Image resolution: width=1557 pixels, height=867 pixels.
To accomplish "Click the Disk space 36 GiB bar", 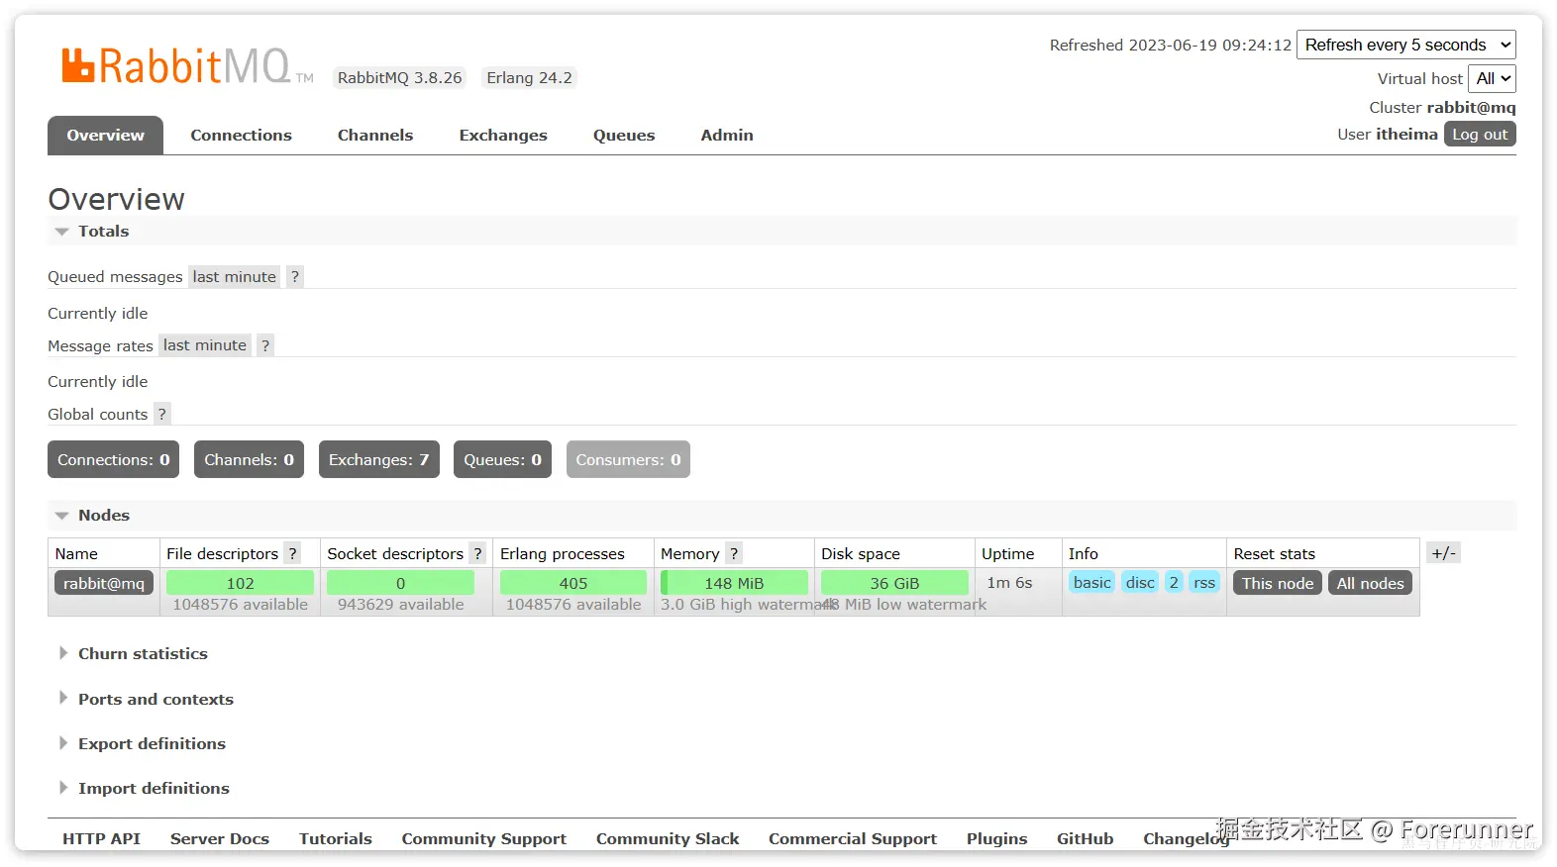I will click(894, 583).
